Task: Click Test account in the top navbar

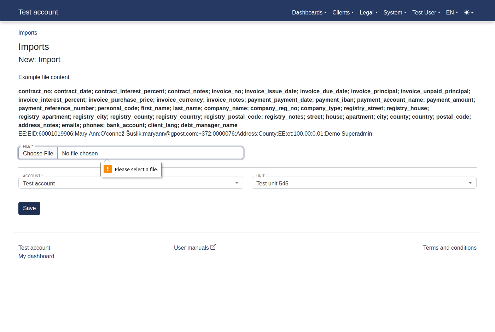Action: [x=38, y=12]
